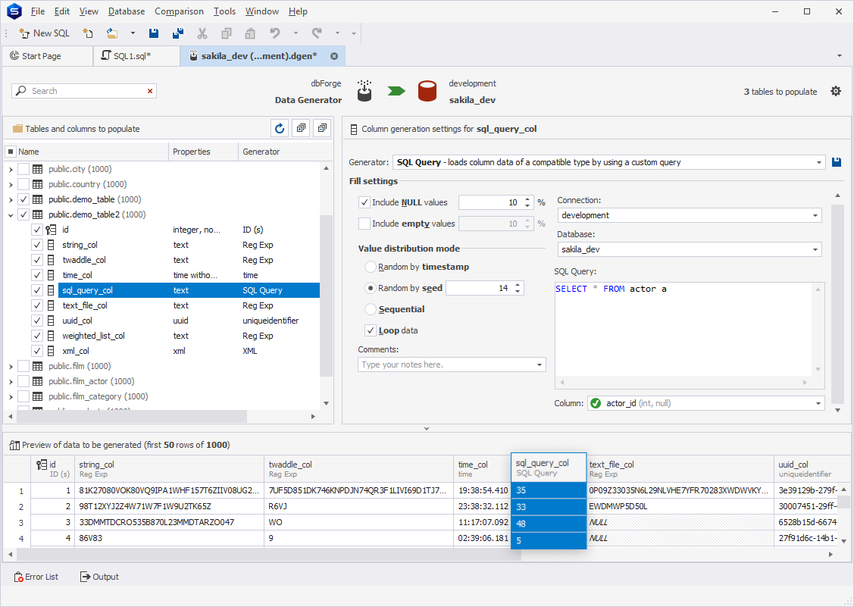The width and height of the screenshot is (854, 607).
Task: Click inside the SQL Query editor
Action: [684, 330]
